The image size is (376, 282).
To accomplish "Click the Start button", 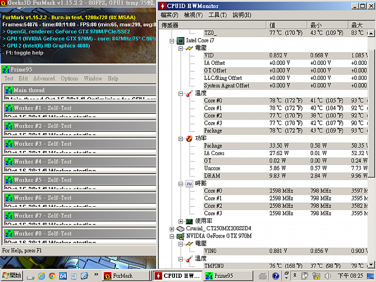I will point(12,276).
